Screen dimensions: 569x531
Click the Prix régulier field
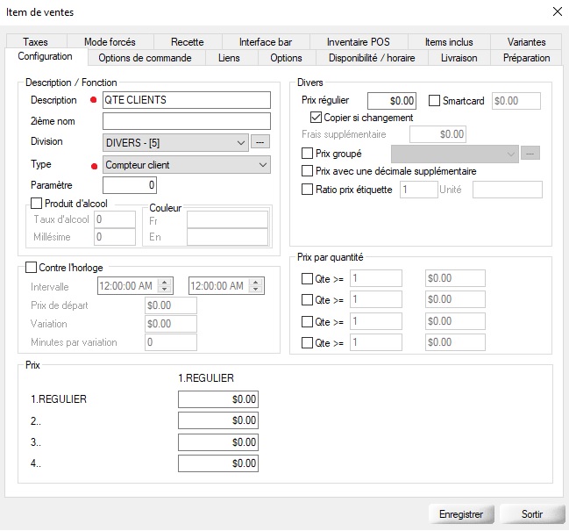point(392,101)
